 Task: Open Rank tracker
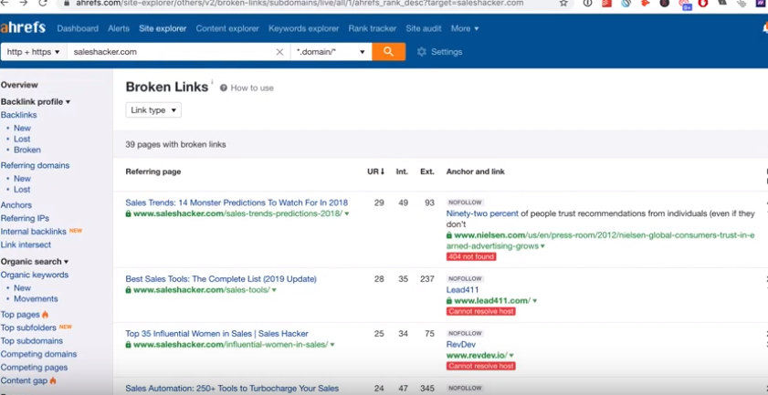coord(373,28)
